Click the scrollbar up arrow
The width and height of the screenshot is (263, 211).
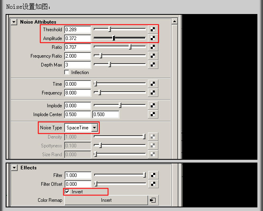tap(175, 22)
